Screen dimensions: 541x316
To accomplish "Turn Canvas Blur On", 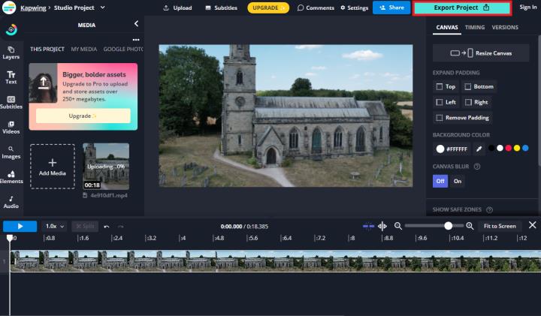I will [458, 181].
